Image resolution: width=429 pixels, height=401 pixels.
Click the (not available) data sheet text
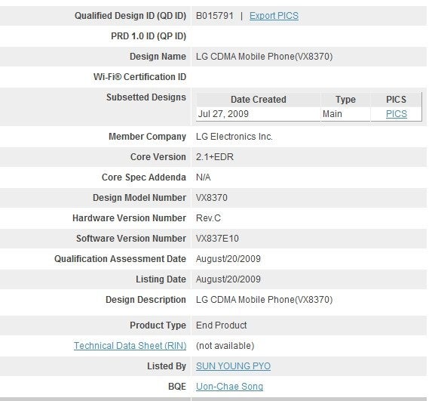[225, 346]
